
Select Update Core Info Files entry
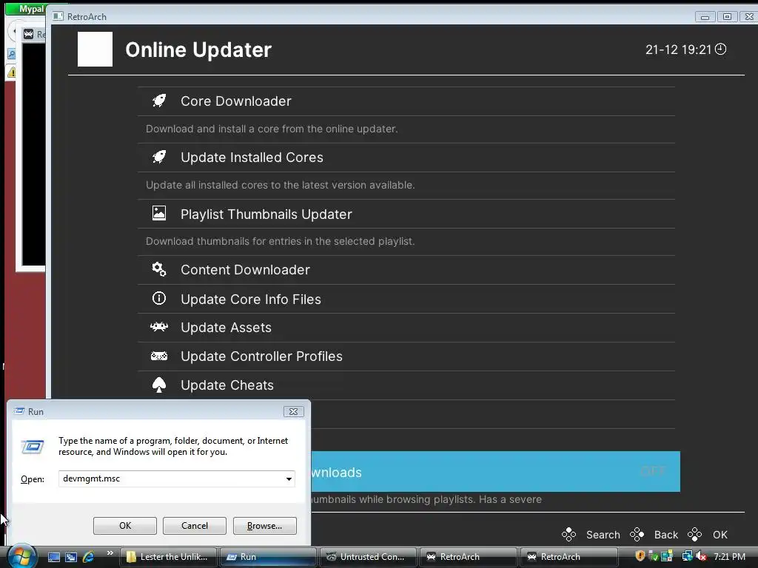pos(406,299)
